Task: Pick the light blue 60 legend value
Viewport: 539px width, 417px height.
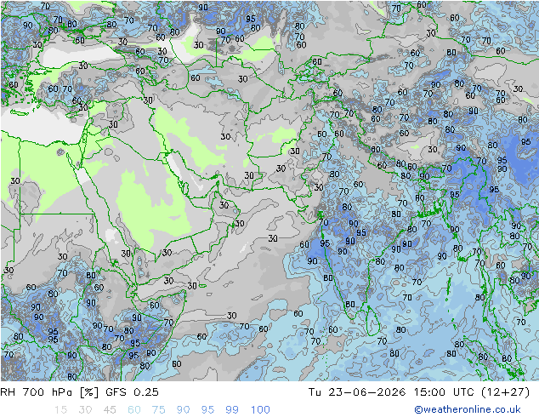Action: [134, 410]
